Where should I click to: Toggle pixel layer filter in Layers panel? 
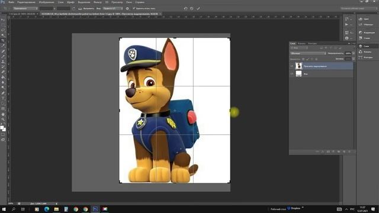tap(322, 48)
